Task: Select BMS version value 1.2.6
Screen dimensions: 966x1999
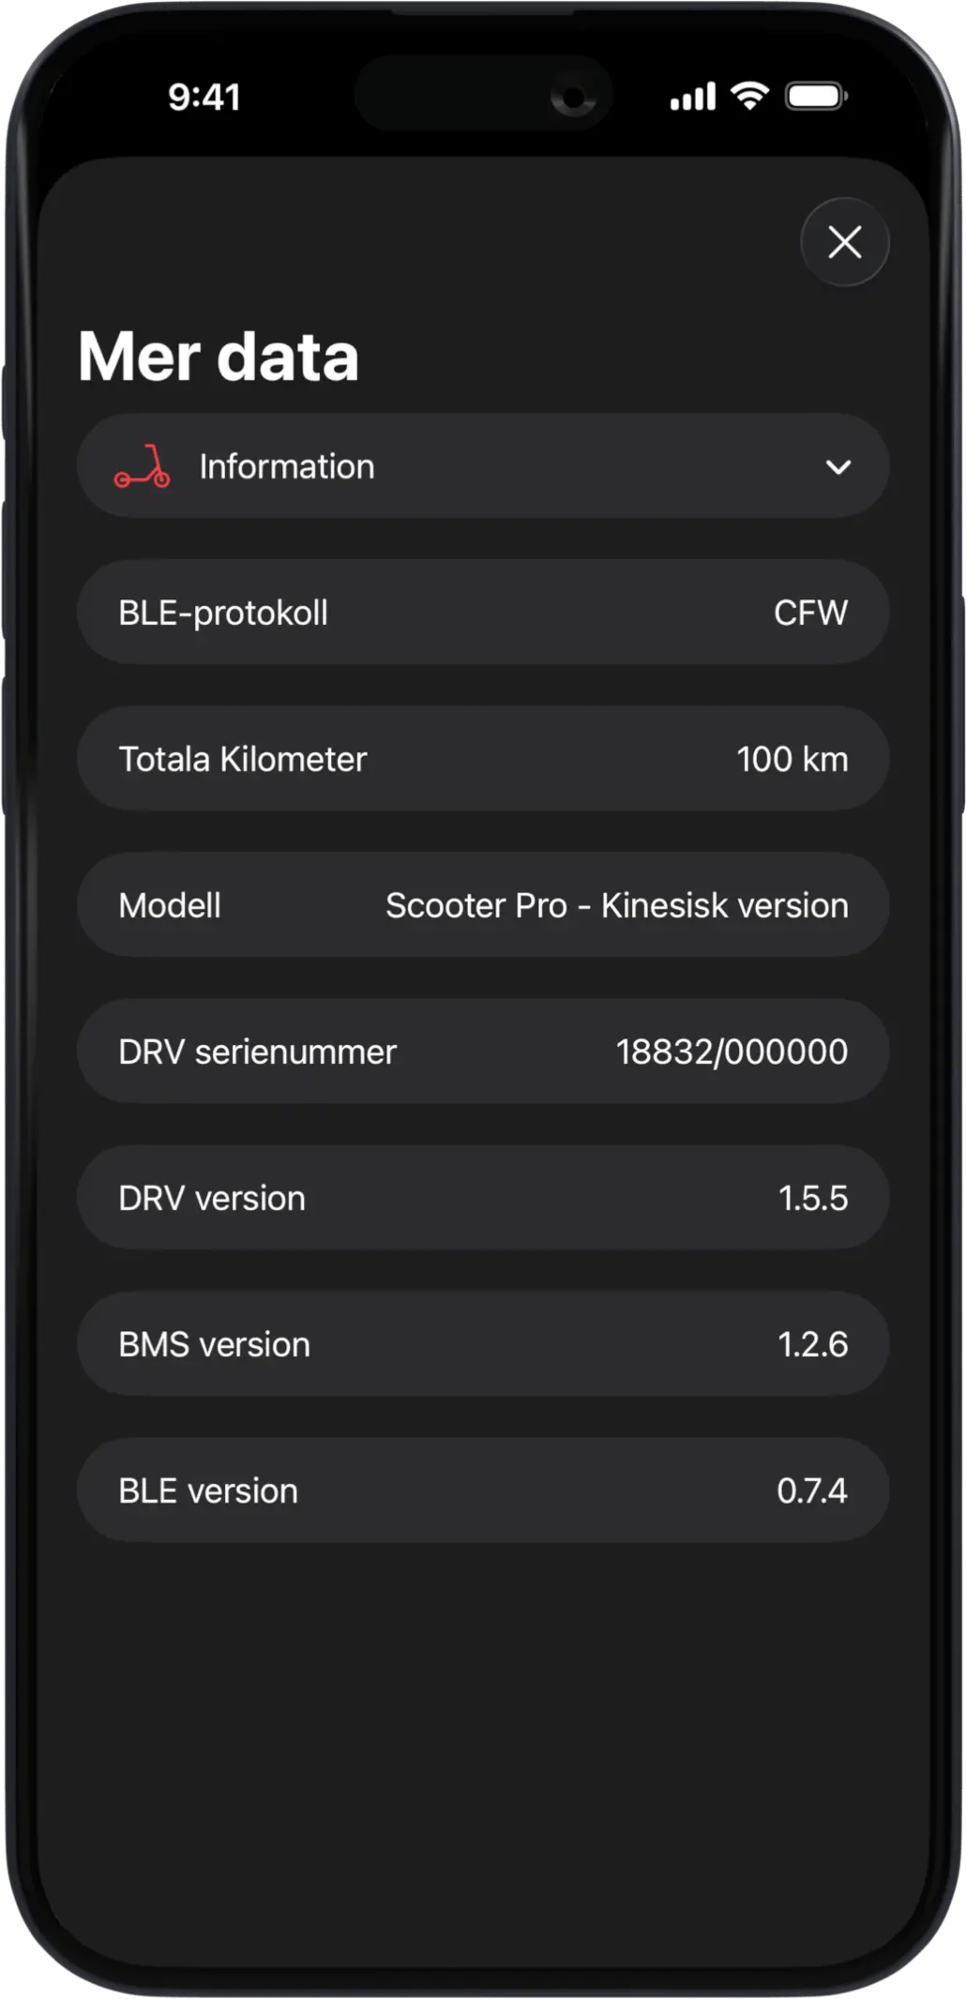Action: pyautogui.click(x=812, y=1344)
